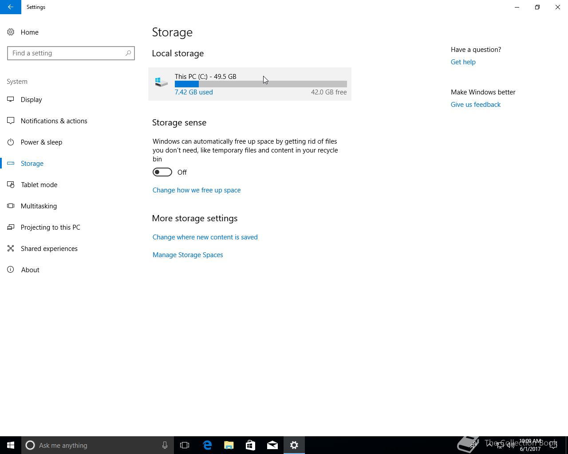Click the search magnifier in Find a setting
Viewport: 568px width, 454px height.
click(x=128, y=53)
